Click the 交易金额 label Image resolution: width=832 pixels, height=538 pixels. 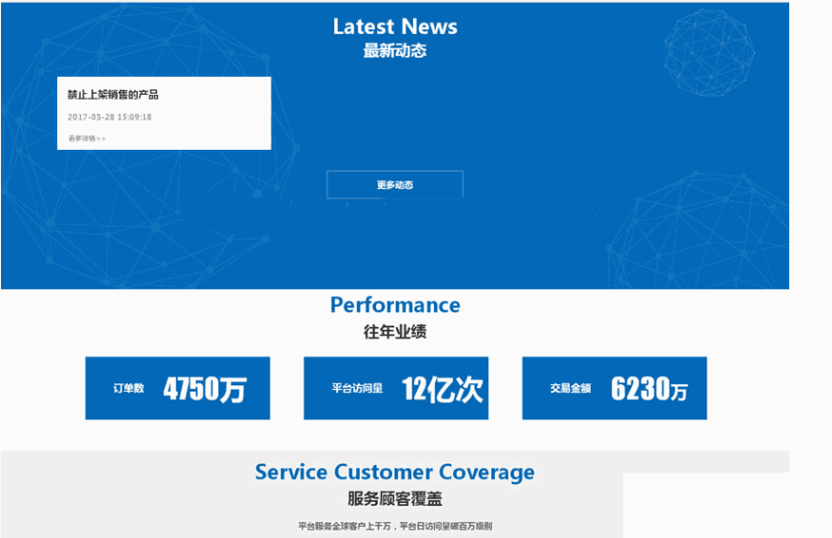(x=570, y=388)
